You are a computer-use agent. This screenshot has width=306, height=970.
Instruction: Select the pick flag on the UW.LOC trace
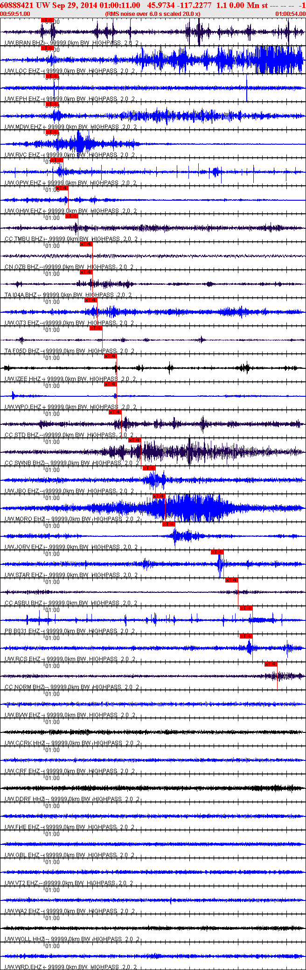click(x=47, y=48)
